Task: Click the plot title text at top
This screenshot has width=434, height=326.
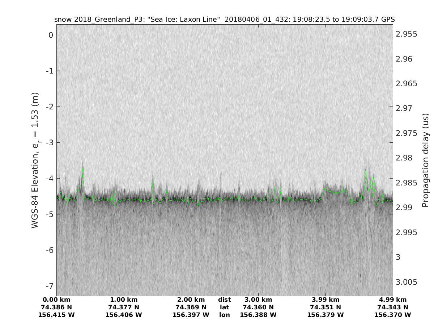Action: click(224, 19)
